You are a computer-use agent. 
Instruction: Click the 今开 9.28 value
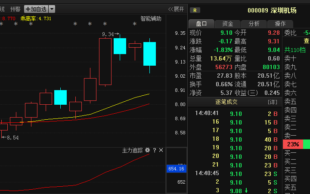point(274,33)
